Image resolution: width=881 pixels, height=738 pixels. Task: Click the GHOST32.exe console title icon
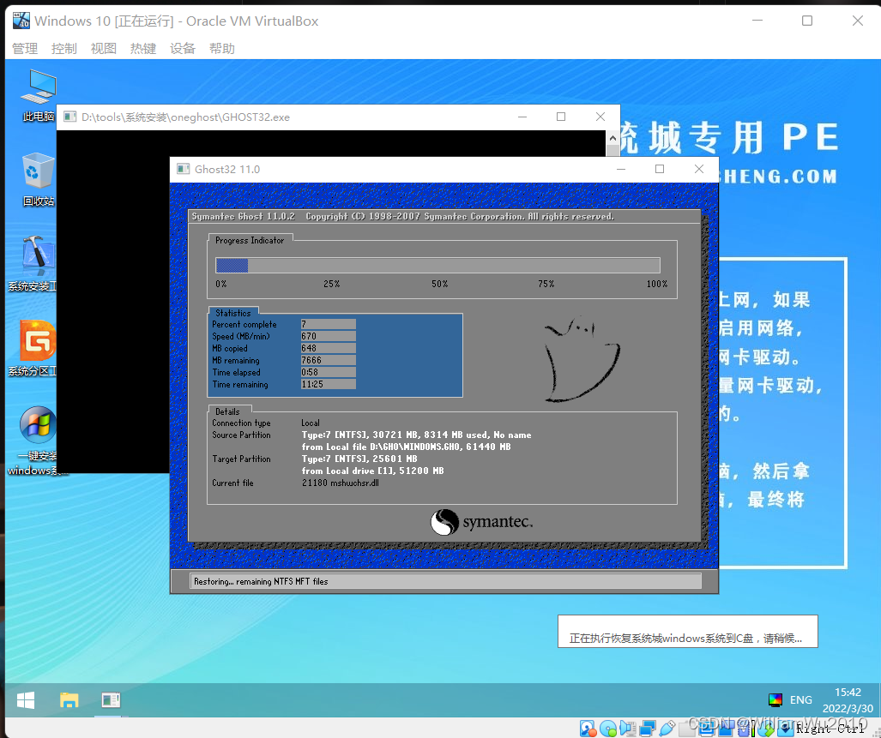(x=70, y=117)
